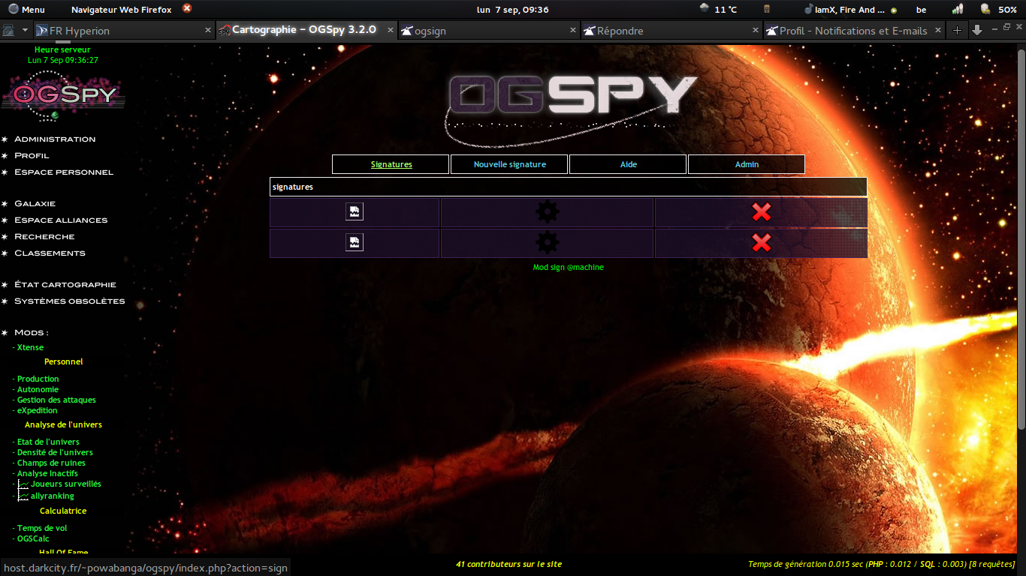Delete the first signature with red X

click(762, 212)
